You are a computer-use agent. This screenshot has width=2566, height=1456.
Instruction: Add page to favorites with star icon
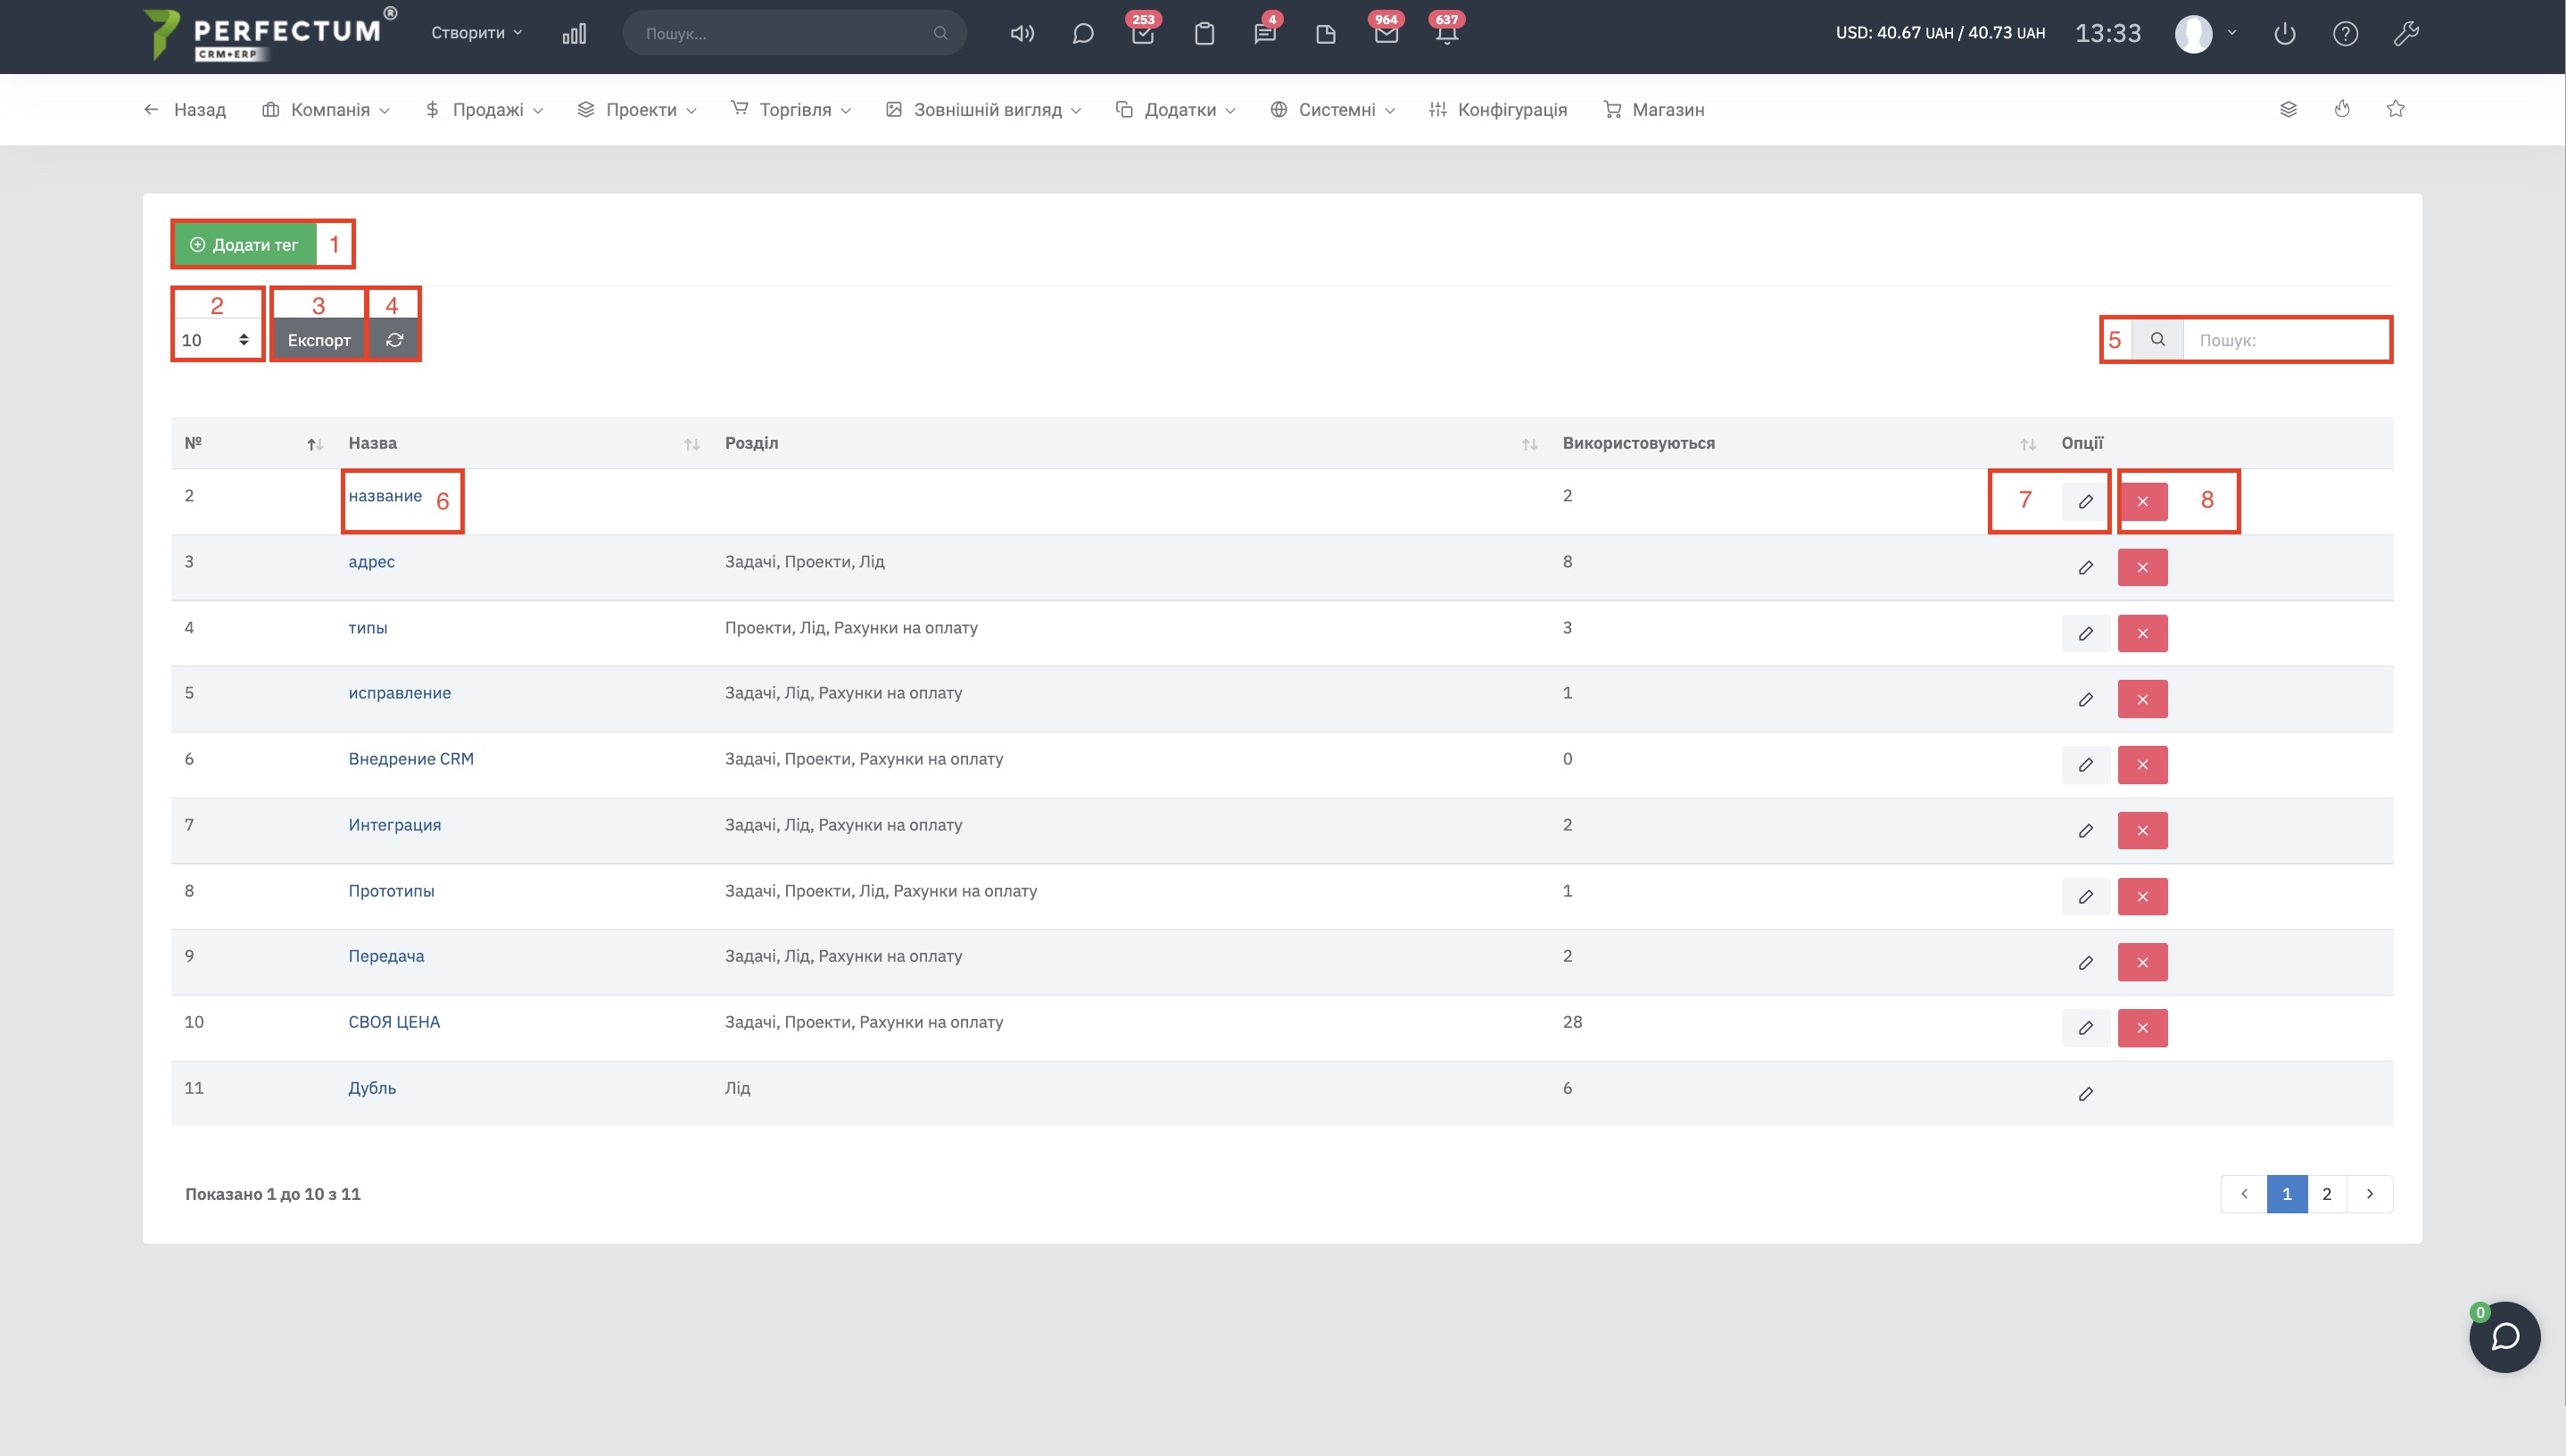[2395, 109]
